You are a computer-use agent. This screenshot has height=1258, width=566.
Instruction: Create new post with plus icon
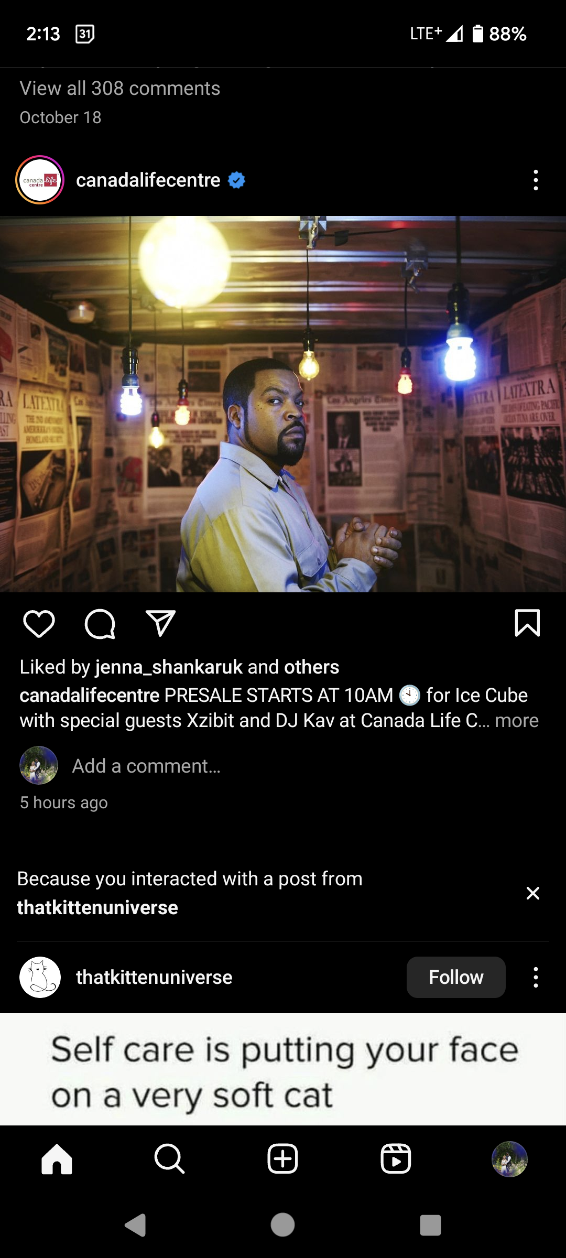point(282,1159)
